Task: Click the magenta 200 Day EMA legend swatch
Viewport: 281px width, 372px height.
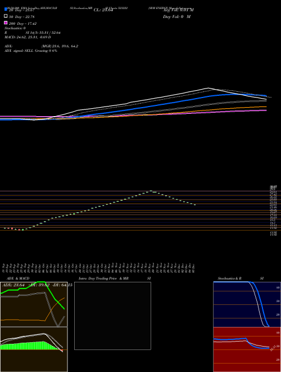Action: [x=6, y=23]
